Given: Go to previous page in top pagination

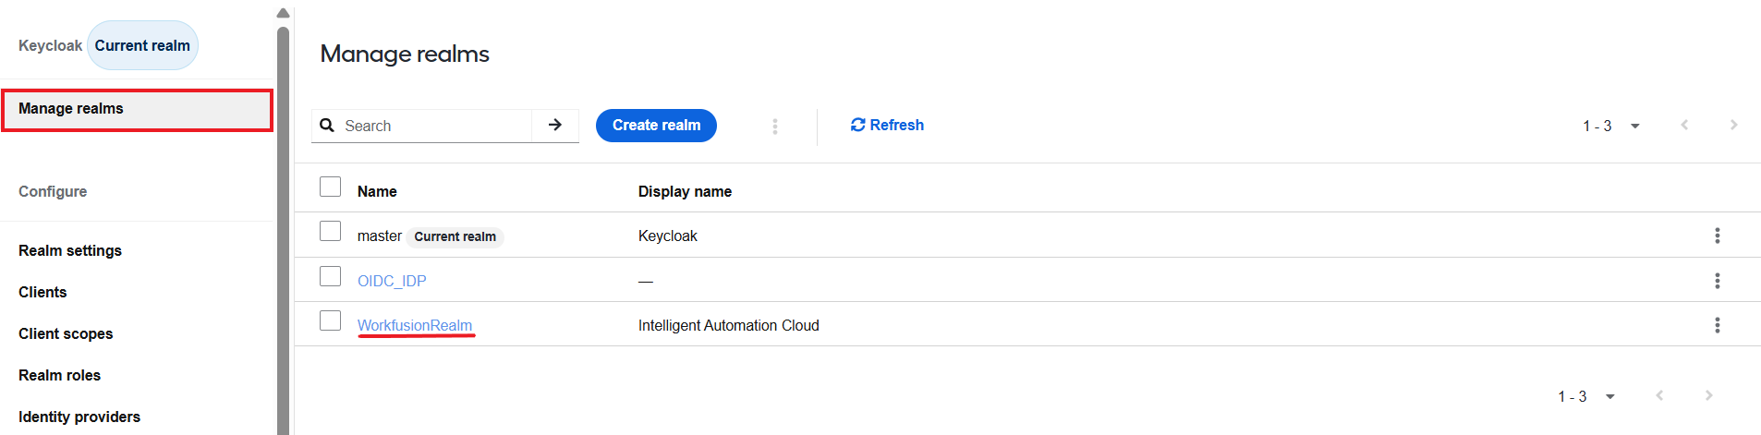Looking at the screenshot, I should [1684, 125].
